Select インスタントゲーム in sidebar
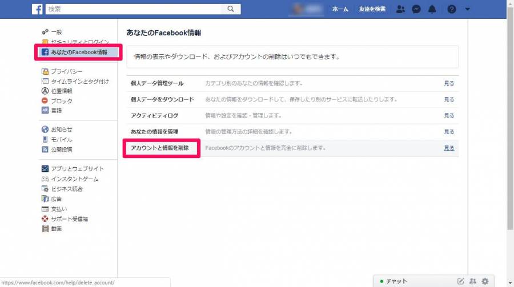 tap(75, 179)
